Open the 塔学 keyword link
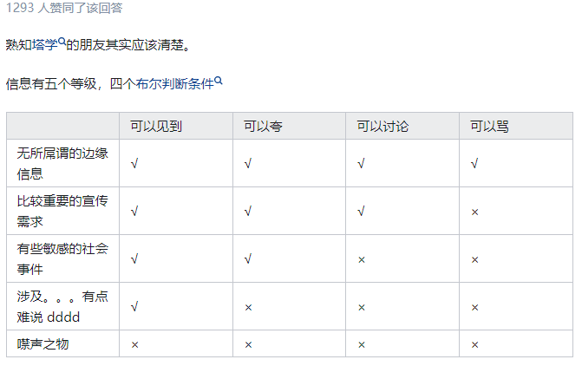The height and width of the screenshot is (366, 582). click(45, 44)
